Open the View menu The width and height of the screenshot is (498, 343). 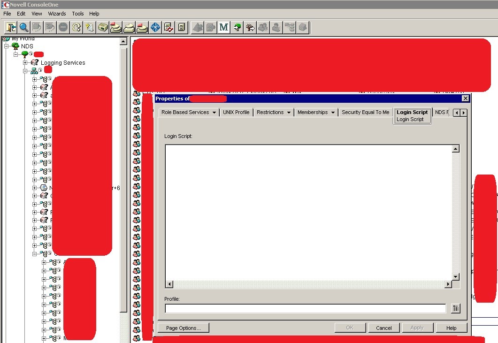point(37,14)
